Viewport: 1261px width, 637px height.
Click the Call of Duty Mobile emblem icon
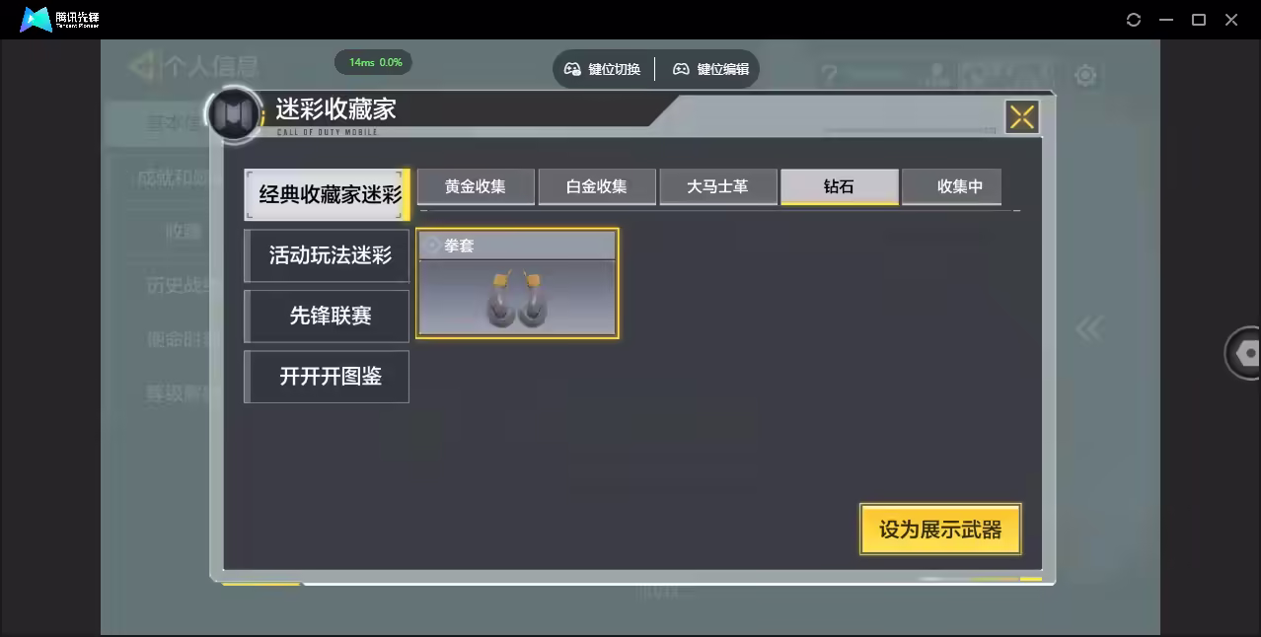pos(235,115)
